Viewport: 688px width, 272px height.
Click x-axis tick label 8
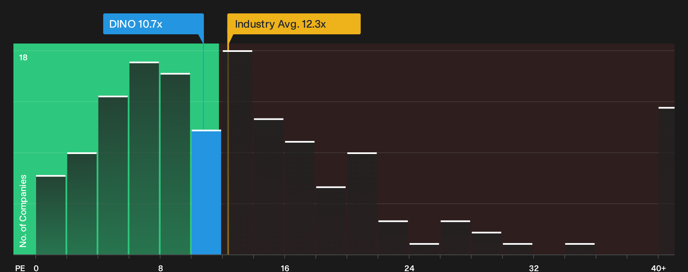(161, 268)
